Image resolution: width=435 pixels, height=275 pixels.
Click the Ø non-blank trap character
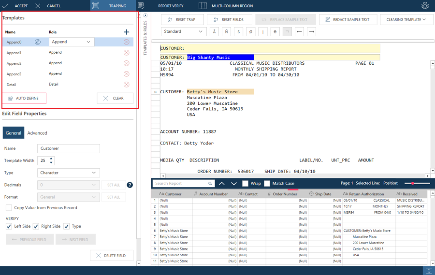pos(250,32)
